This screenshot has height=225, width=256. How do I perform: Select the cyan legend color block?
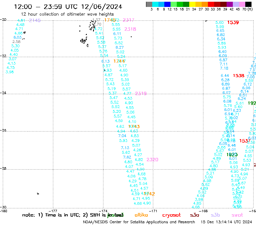click(155, 4)
